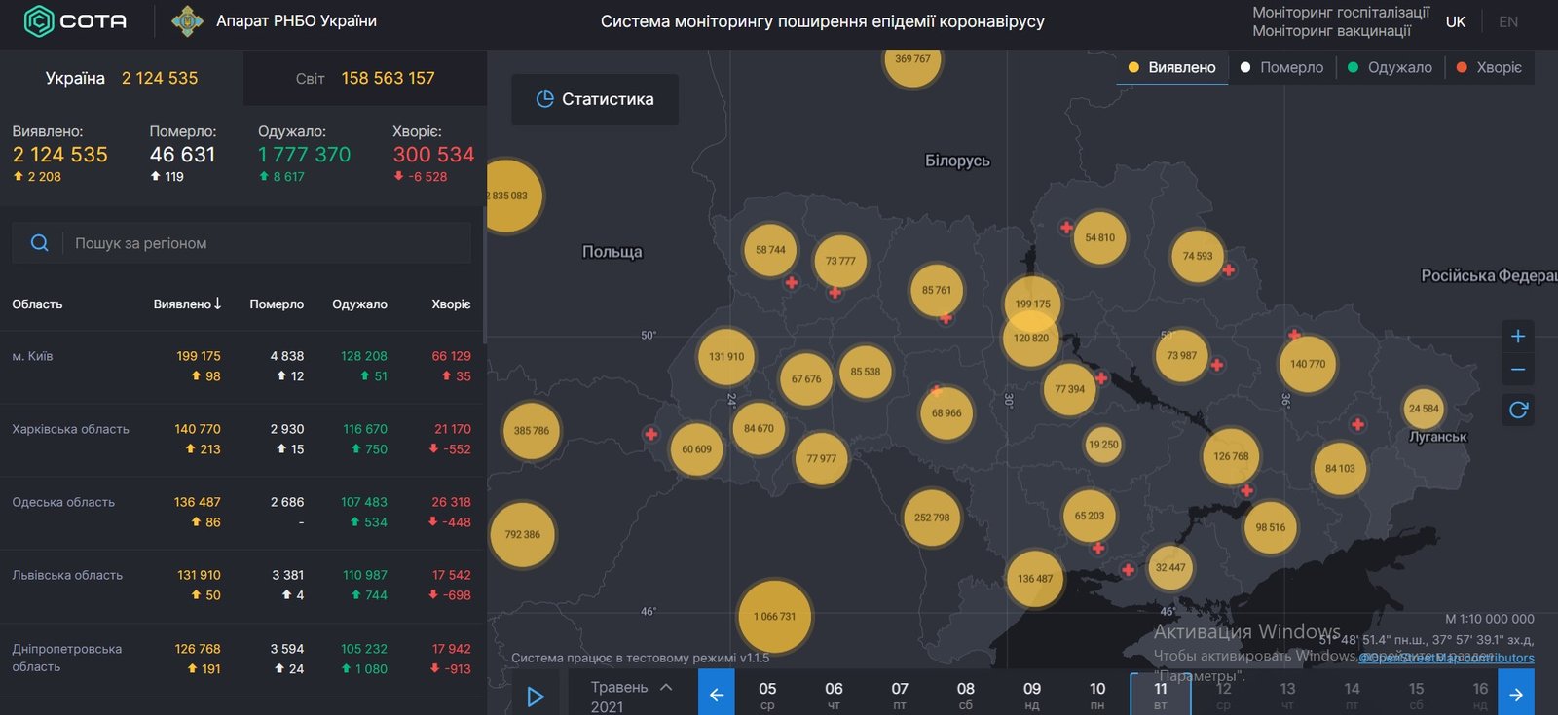Open the Україна tab
Viewport: 1558px width, 715px height.
pos(121,78)
